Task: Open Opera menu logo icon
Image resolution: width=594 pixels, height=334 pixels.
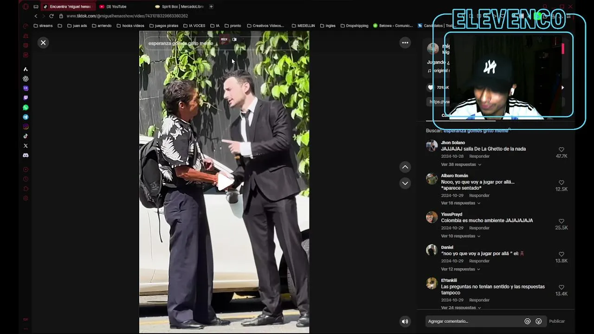Action: (26, 6)
